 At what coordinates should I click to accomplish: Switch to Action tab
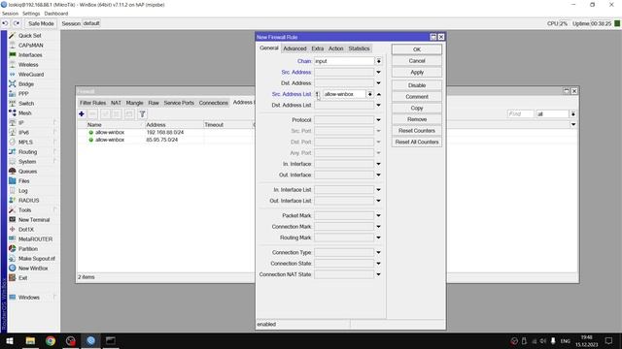pyautogui.click(x=336, y=48)
